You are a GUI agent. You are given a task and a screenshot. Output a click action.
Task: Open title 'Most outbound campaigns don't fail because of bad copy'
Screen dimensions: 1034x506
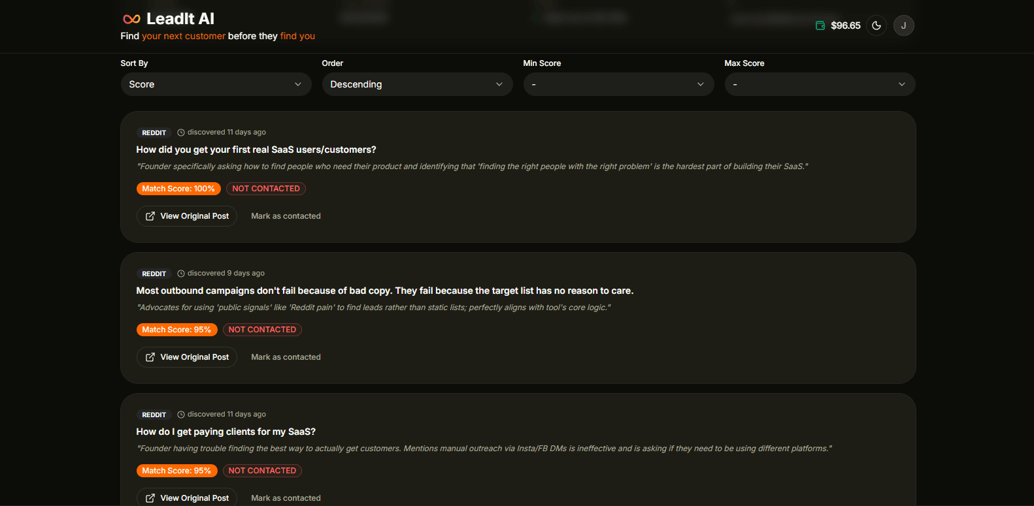(385, 291)
